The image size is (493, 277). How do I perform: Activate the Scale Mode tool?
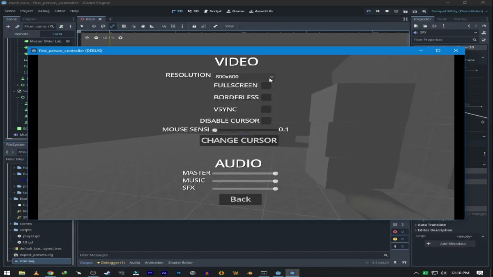pyautogui.click(x=112, y=26)
